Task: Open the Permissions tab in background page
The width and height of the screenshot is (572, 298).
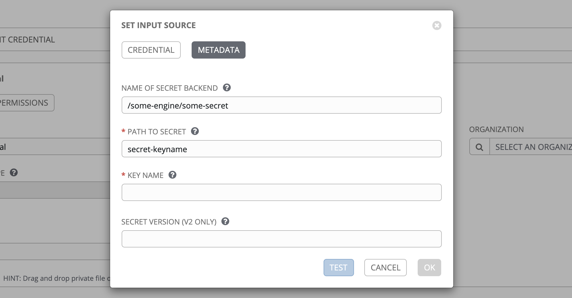Action: click(x=27, y=103)
